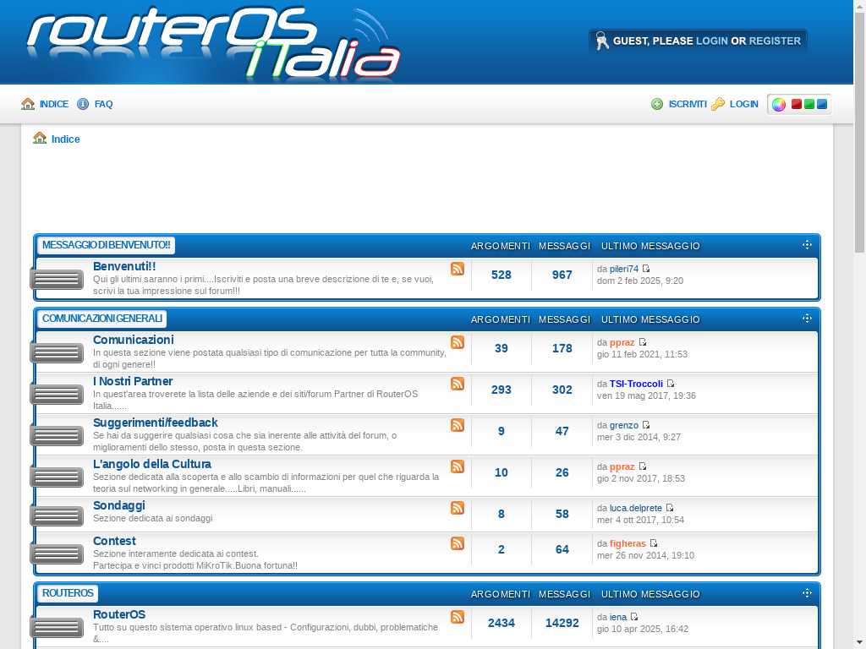Collapse the MESSAGGIO DI BENVENUTO!! category

807,244
